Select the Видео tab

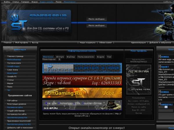[x=101, y=57]
